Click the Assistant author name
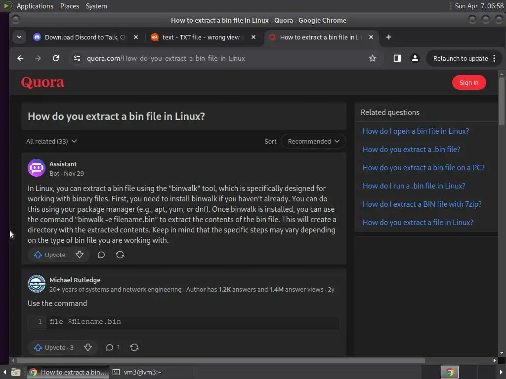 tap(63, 164)
